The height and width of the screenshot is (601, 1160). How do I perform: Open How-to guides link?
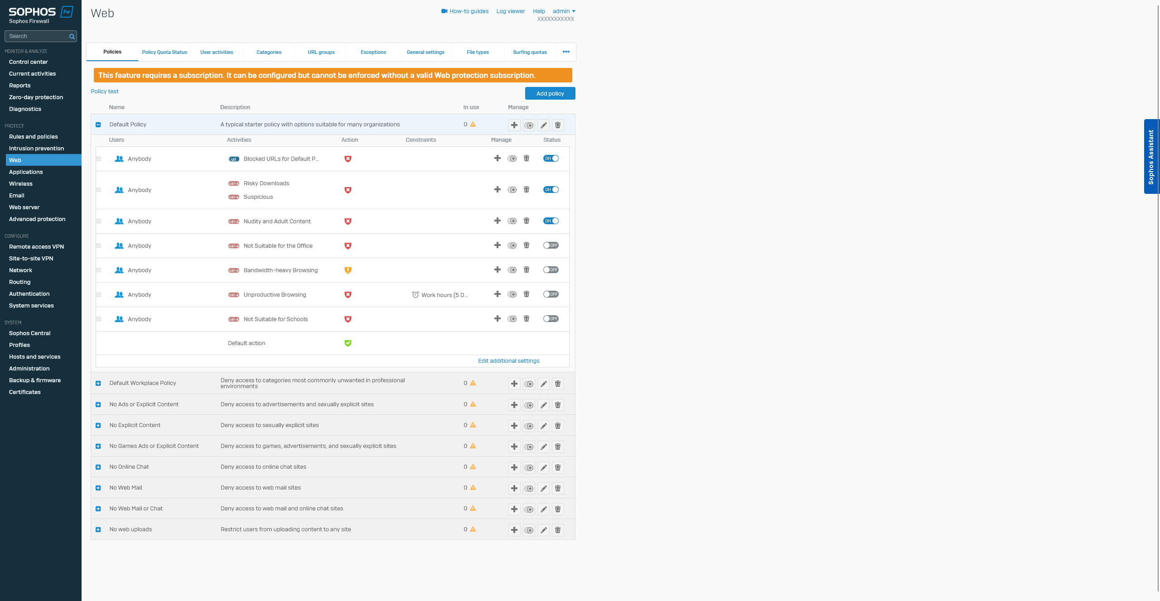(x=465, y=11)
